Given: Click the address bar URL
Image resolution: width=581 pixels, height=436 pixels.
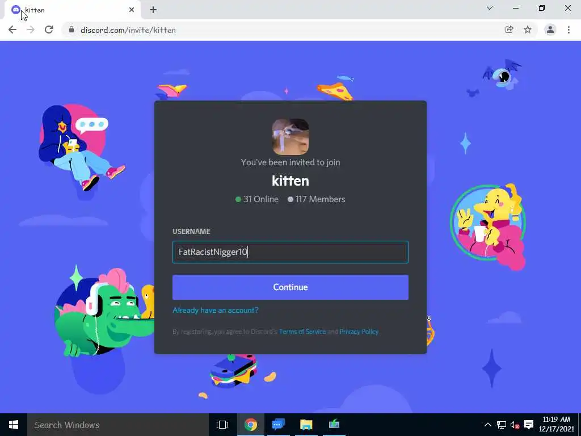Looking at the screenshot, I should click(x=128, y=30).
